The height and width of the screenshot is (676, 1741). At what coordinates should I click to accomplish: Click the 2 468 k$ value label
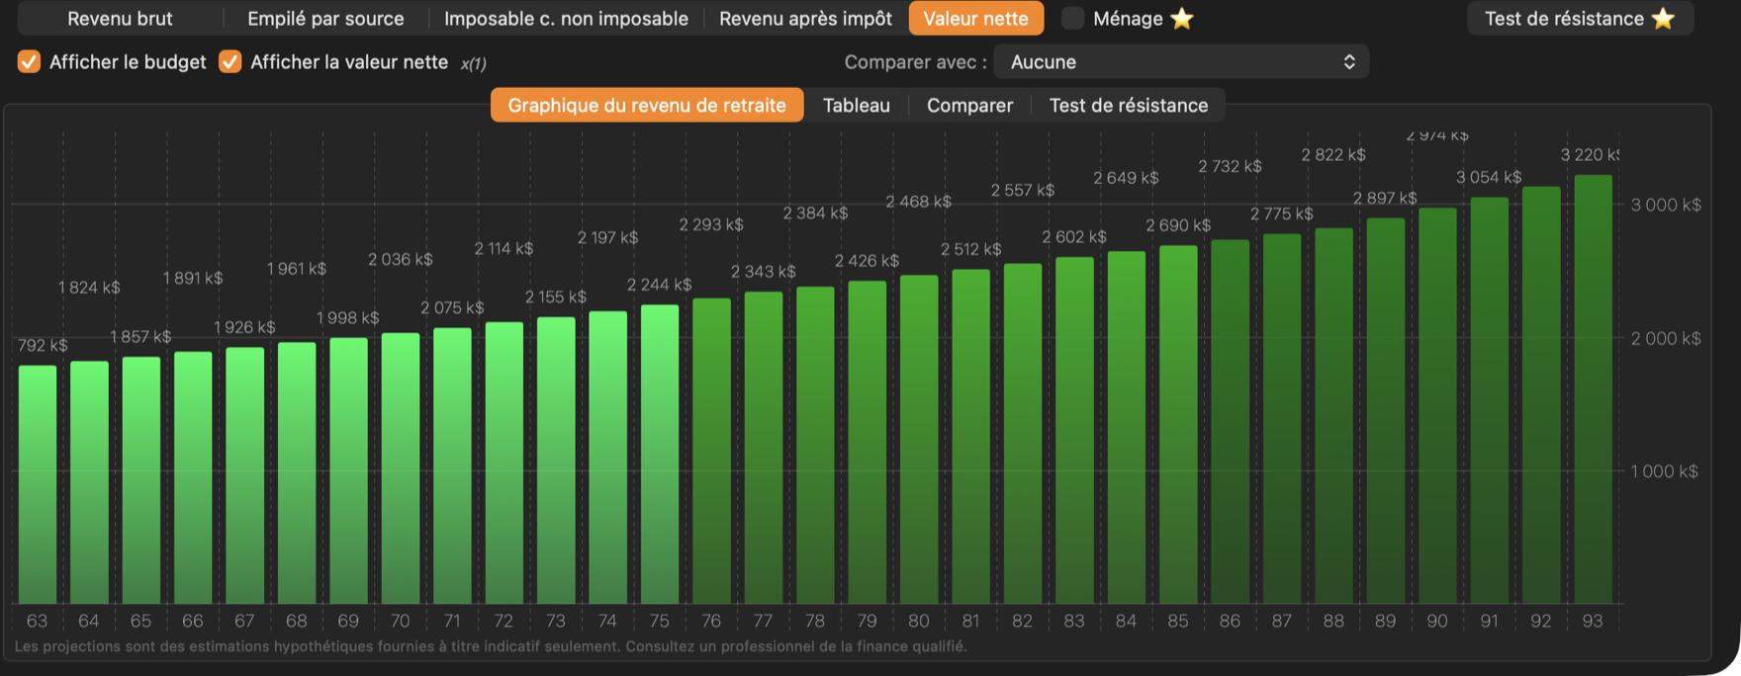tap(919, 202)
